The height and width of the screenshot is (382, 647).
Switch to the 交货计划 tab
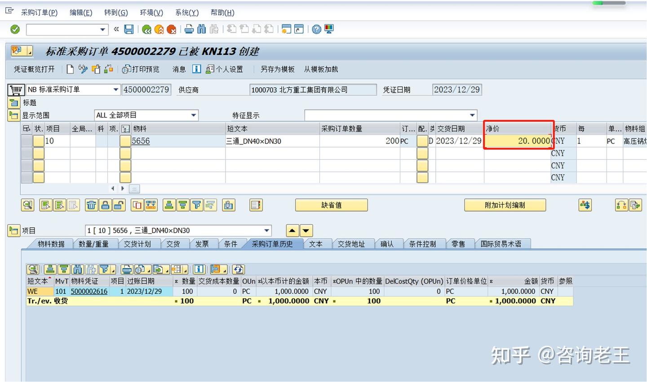pyautogui.click(x=137, y=244)
